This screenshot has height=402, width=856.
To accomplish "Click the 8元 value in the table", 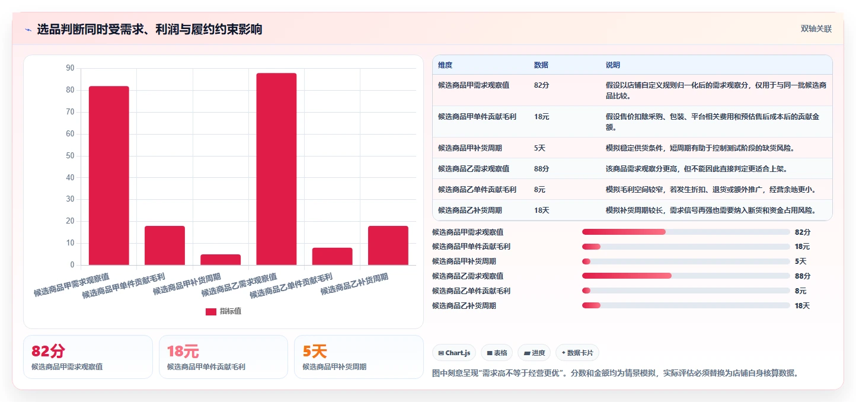I will 539,190.
